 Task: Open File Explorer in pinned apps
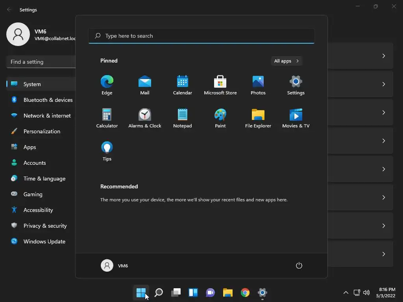click(258, 118)
